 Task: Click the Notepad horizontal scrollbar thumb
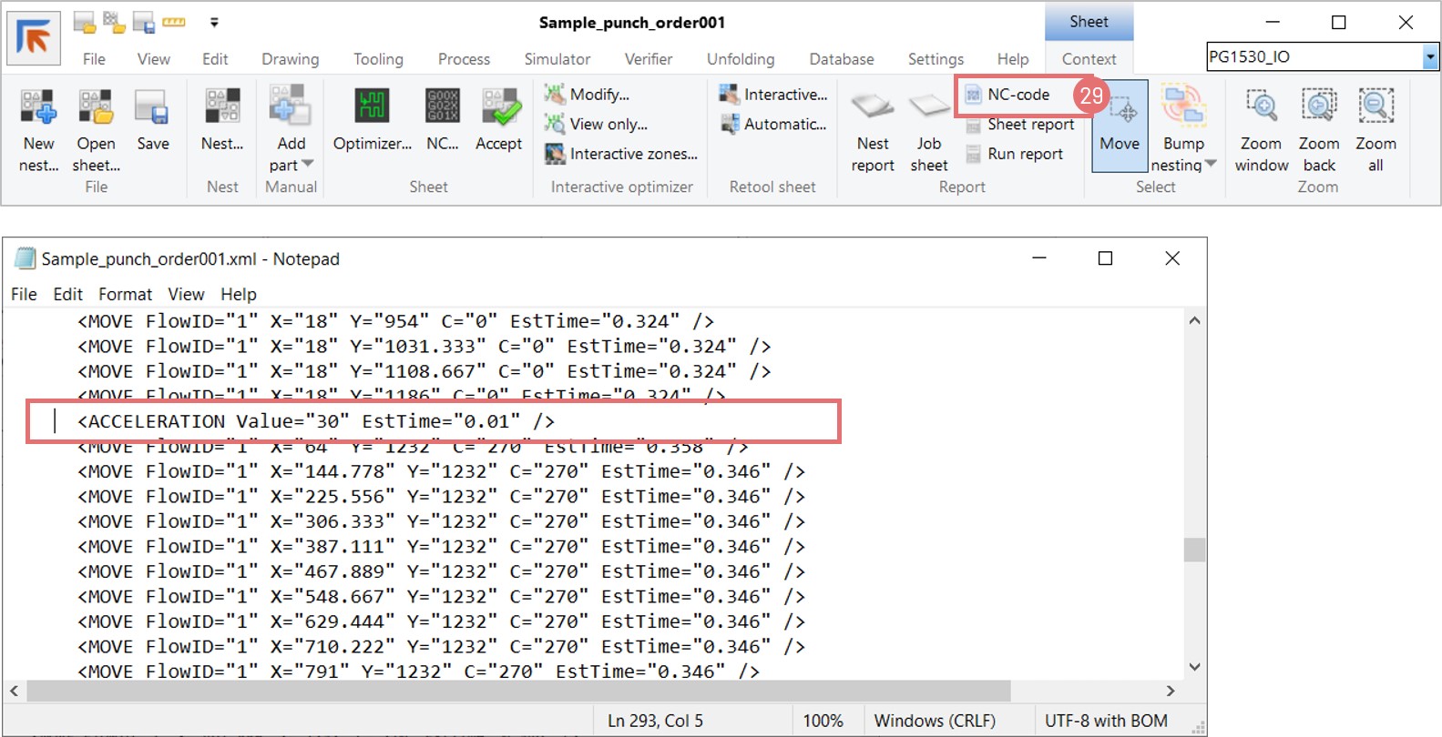(x=519, y=691)
